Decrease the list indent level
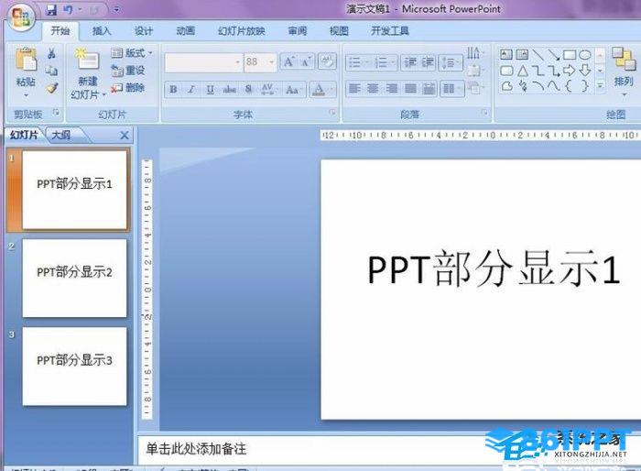This screenshot has width=641, height=471. [x=409, y=62]
